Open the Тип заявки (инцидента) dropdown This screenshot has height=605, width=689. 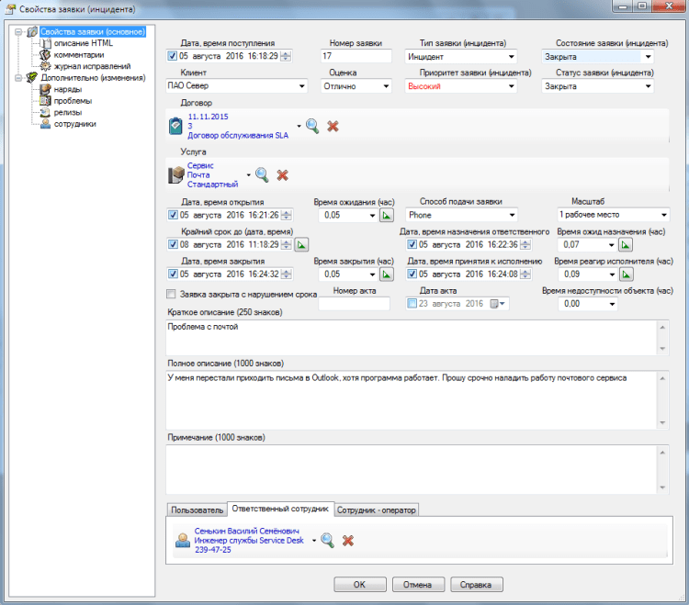pyautogui.click(x=511, y=57)
